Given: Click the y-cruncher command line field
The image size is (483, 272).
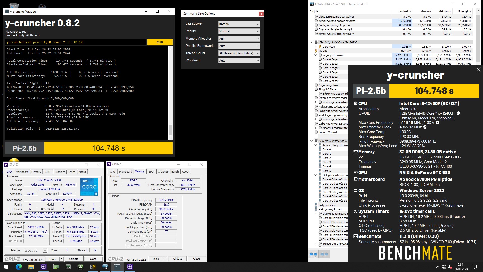Looking at the screenshot, I should point(76,42).
